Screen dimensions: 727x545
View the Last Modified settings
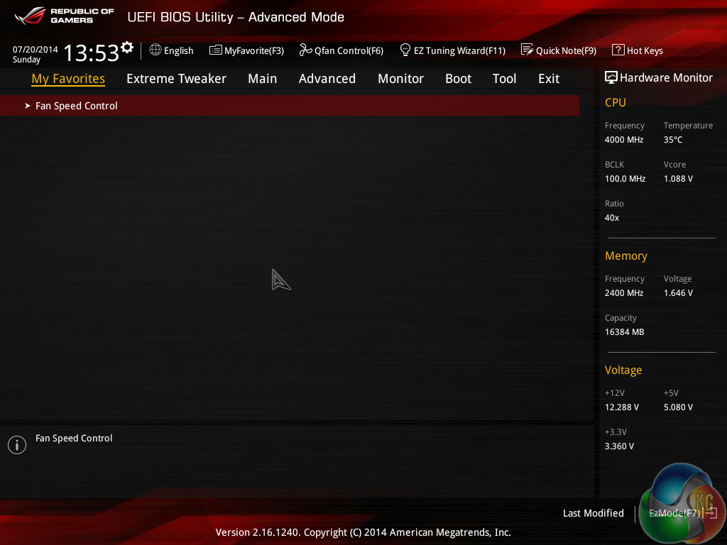pos(593,513)
